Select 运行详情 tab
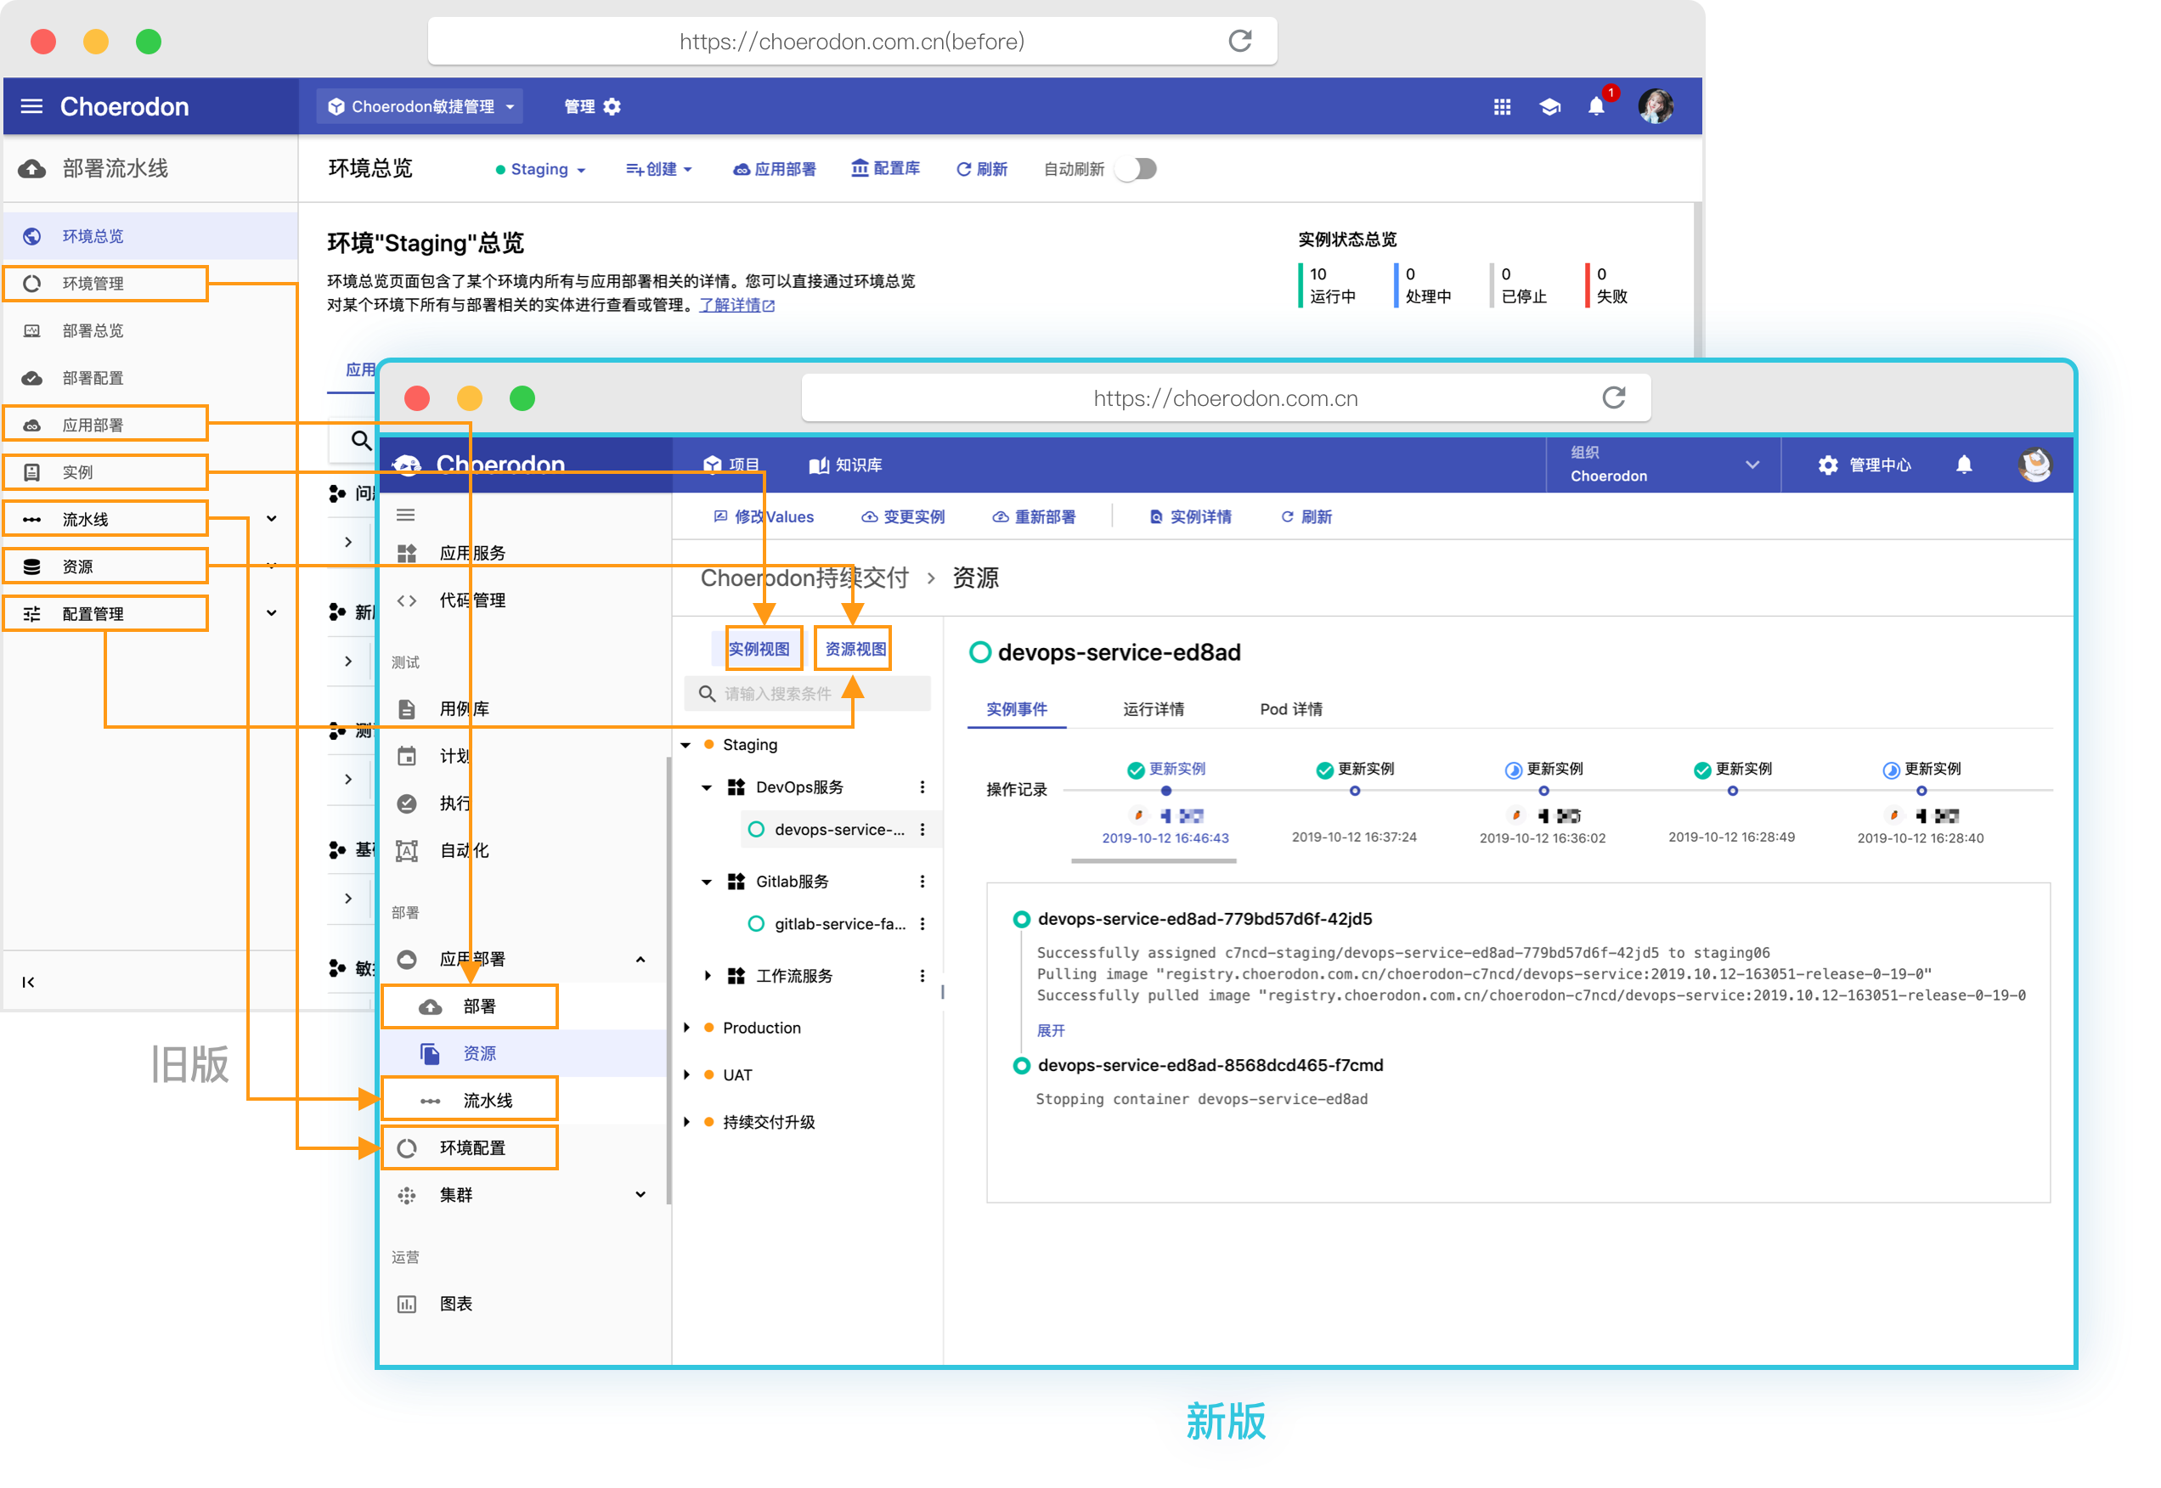Screen dimensions: 2161x1488 click(x=1154, y=708)
